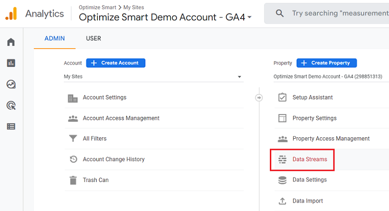Click the Create Account button
This screenshot has width=389, height=211.
click(116, 63)
